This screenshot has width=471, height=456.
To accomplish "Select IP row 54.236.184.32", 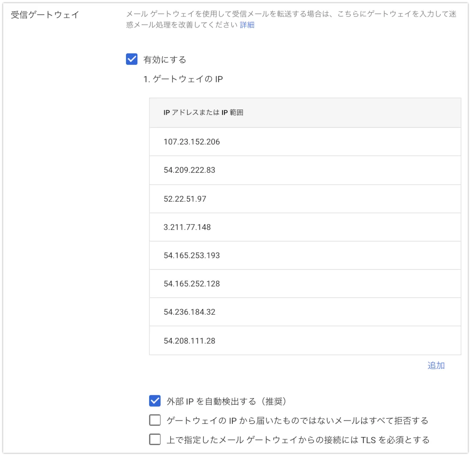I will tap(189, 312).
